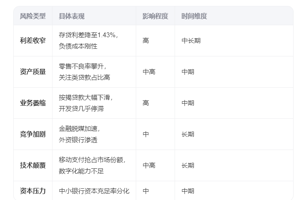Click the 金融脱媒加速 description cell
298x200 pixels.
point(79,134)
